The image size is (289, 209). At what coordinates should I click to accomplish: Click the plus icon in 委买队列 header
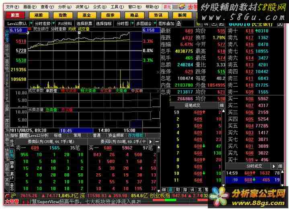(x=144, y=142)
